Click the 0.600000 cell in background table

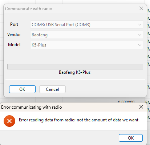pos(126,101)
